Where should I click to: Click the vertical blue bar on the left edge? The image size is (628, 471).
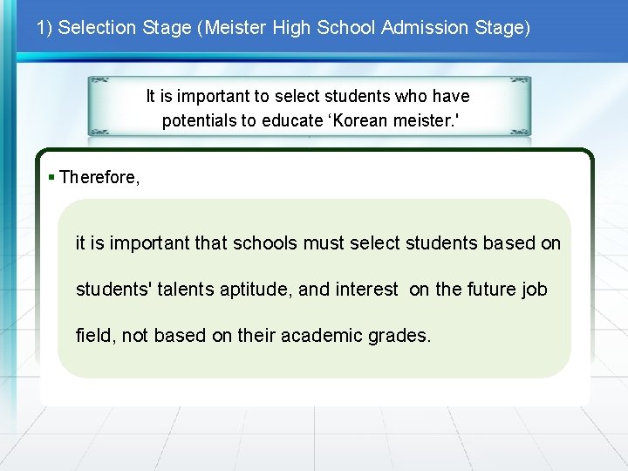[x=9, y=235]
